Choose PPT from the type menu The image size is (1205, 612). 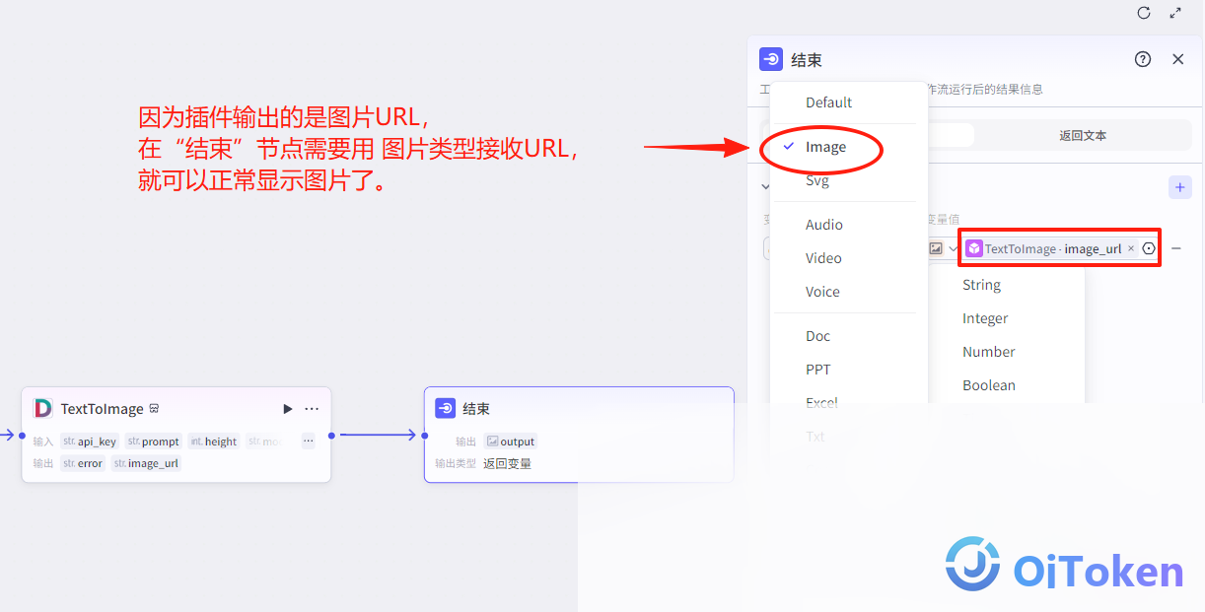818,370
